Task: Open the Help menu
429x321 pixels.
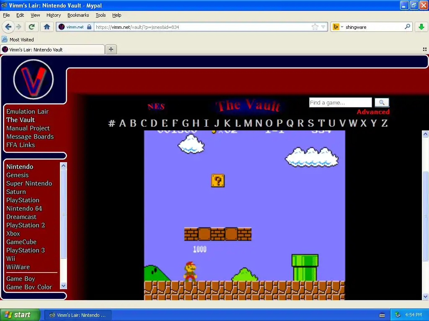Action: 116,15
